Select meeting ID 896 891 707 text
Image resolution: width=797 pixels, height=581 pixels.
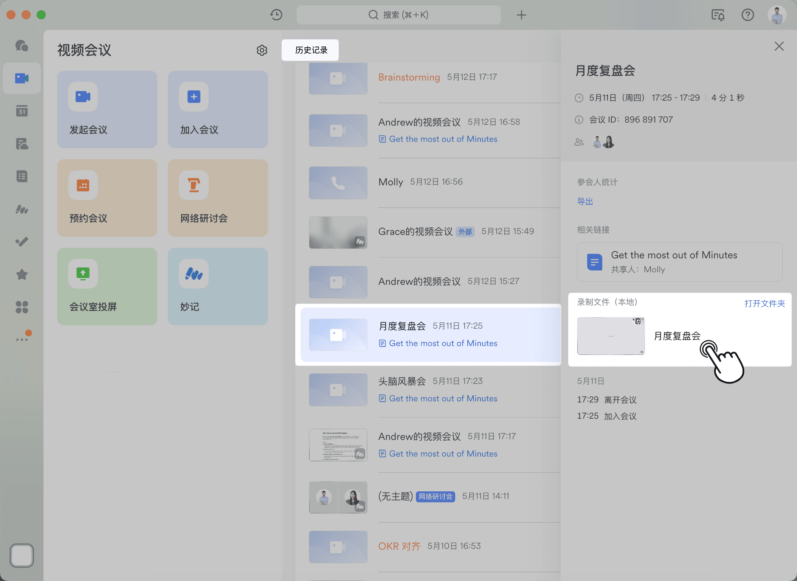click(648, 120)
